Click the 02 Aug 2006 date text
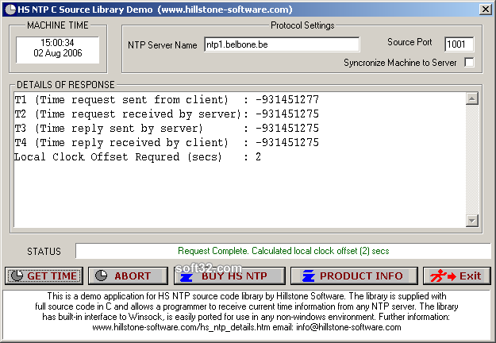This screenshot has height=343, width=496. (x=58, y=53)
